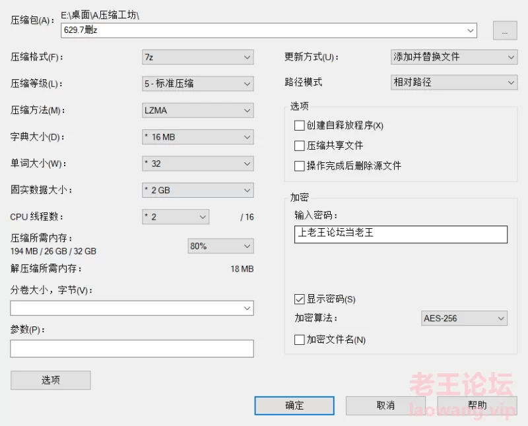Open encryption algorithm AES-256 dropdown
This screenshot has height=426, width=528.
click(464, 319)
